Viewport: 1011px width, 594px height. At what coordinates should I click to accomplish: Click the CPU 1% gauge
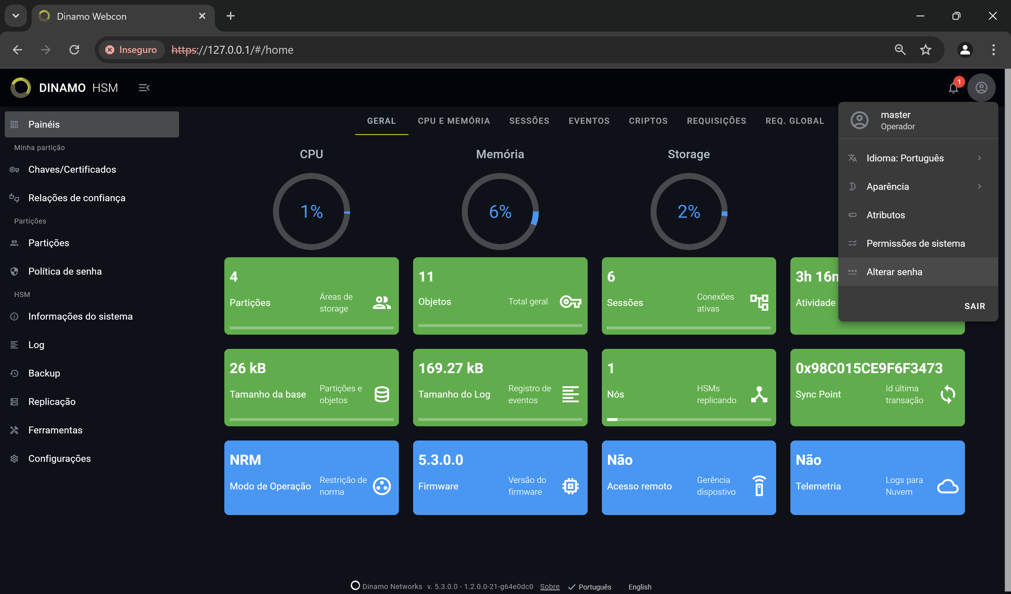coord(311,211)
